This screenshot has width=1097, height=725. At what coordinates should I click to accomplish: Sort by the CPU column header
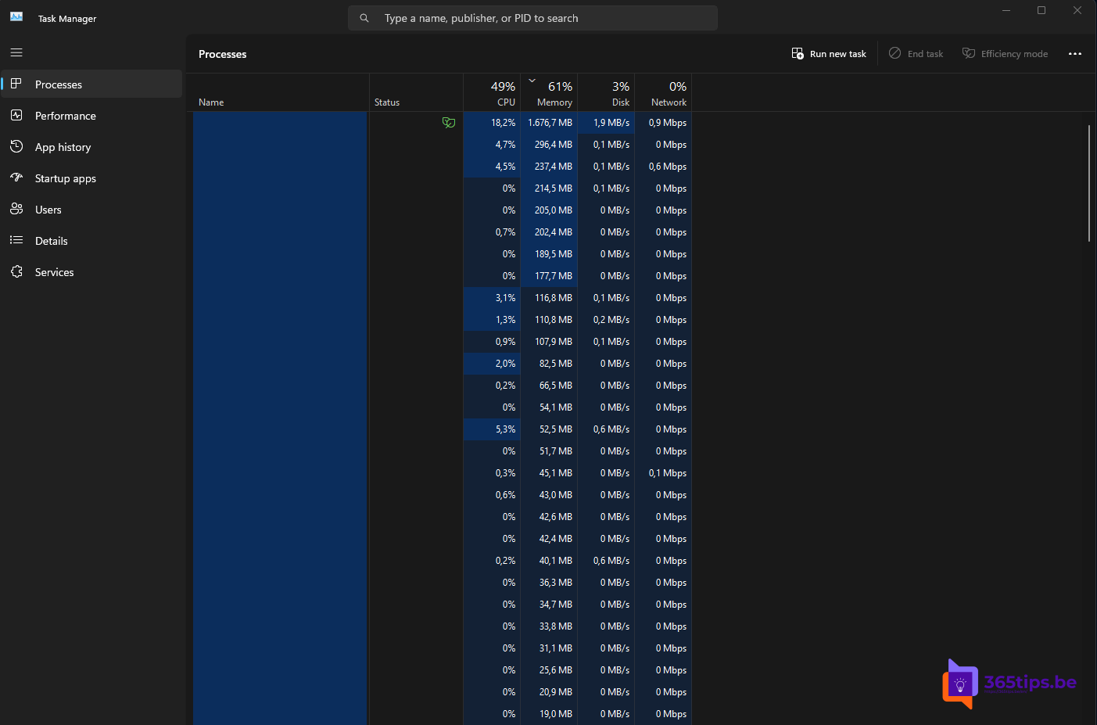pyautogui.click(x=492, y=93)
